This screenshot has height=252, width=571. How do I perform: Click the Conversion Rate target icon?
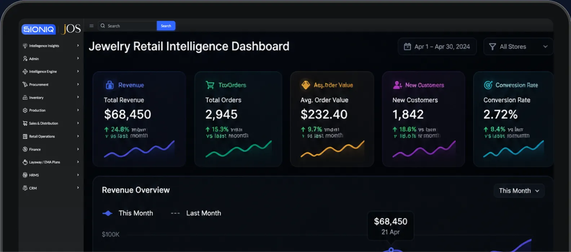coord(488,85)
